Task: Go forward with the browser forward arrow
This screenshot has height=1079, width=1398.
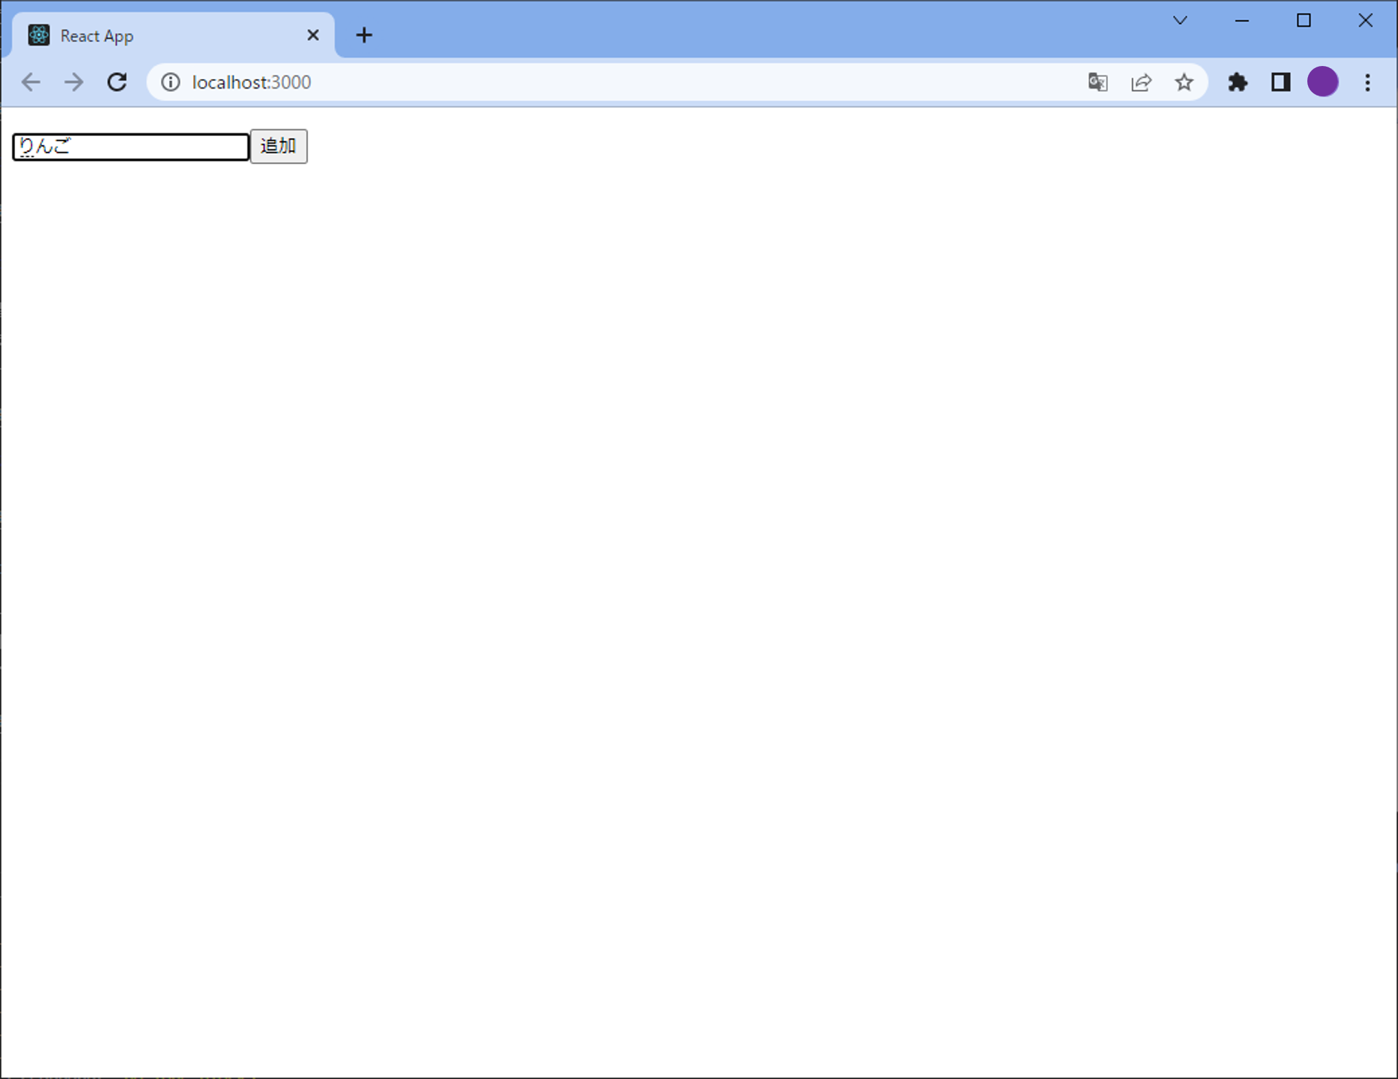Action: point(74,82)
